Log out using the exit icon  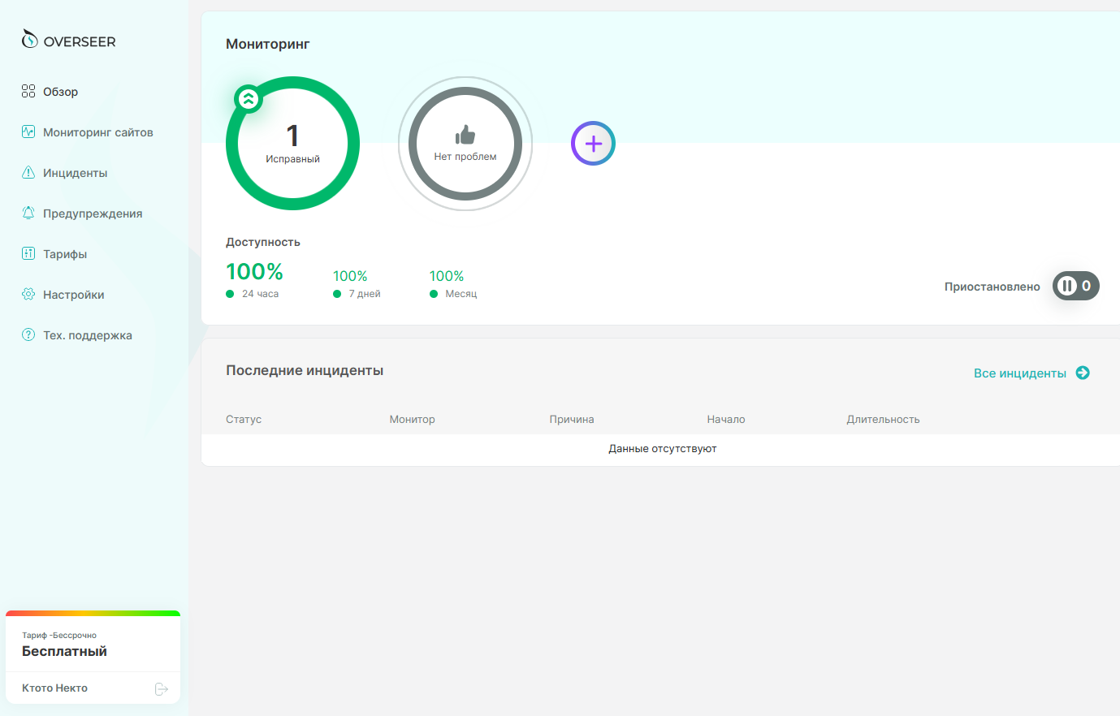[162, 689]
